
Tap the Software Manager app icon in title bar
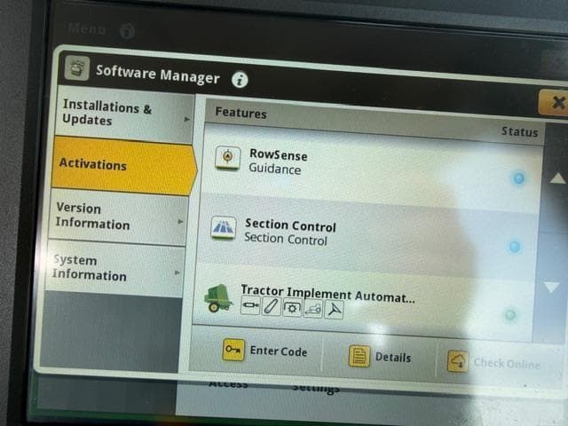click(x=77, y=68)
